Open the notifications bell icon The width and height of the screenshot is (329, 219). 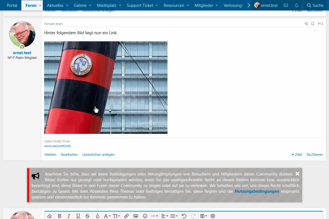tap(296, 5)
